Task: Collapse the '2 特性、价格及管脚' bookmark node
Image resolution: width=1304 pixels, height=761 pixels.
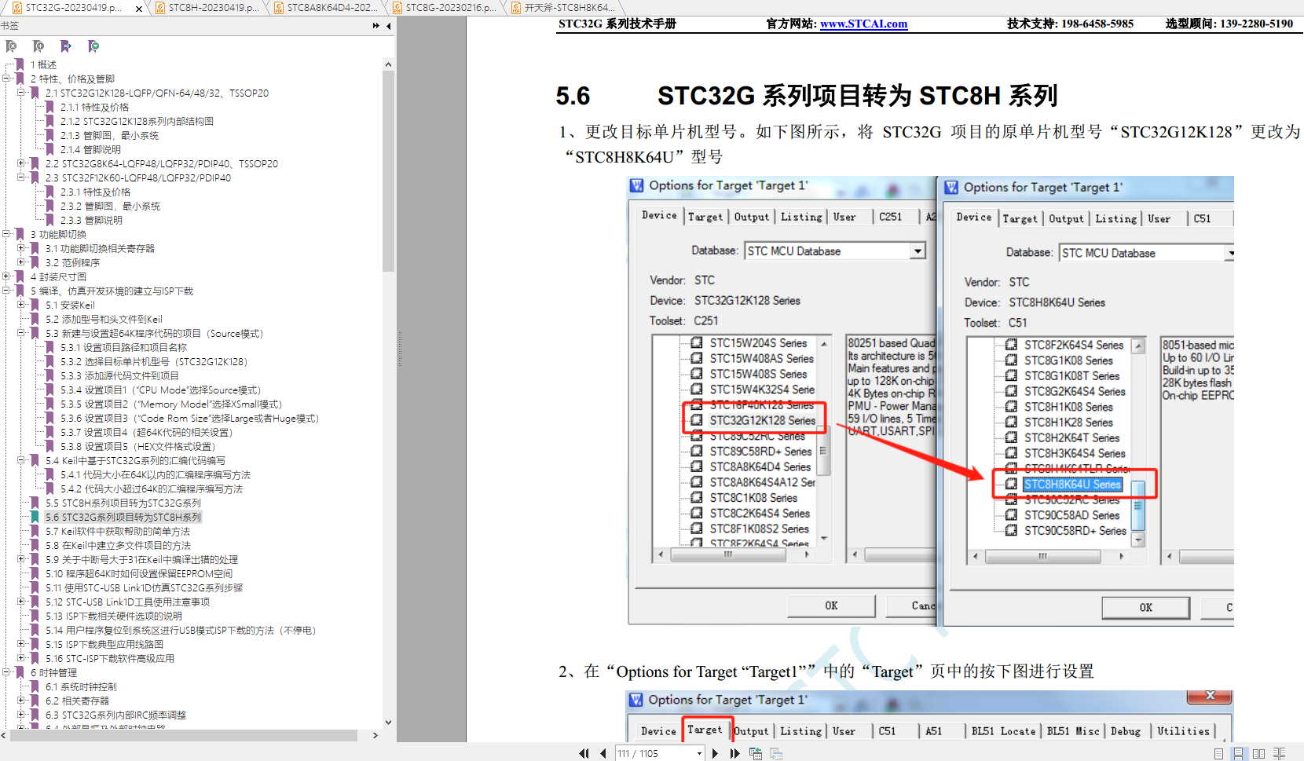Action: click(x=6, y=79)
